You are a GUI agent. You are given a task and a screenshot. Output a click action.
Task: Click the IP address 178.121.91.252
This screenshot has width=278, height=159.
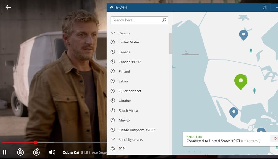(x=250, y=141)
